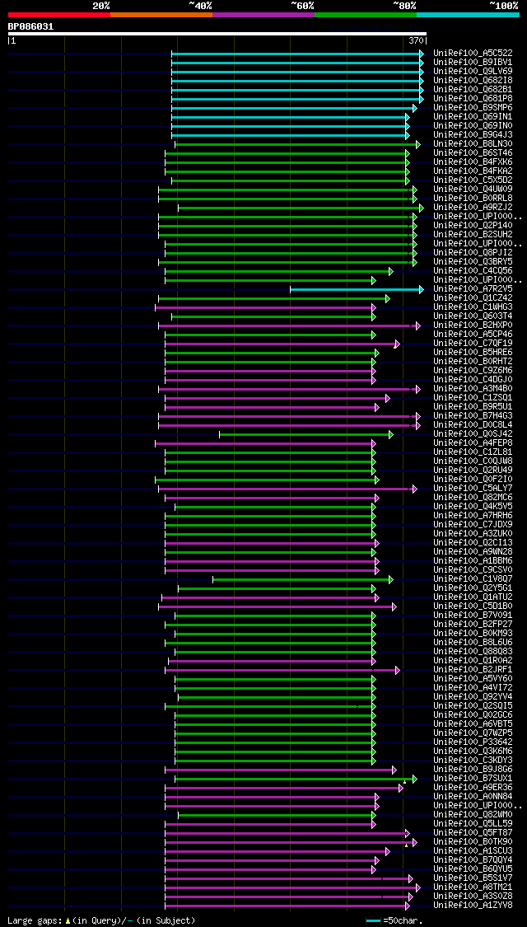This screenshot has height=927, width=527.
Task: Select the UniRef100_C1WHG3 label
Action: click(473, 307)
